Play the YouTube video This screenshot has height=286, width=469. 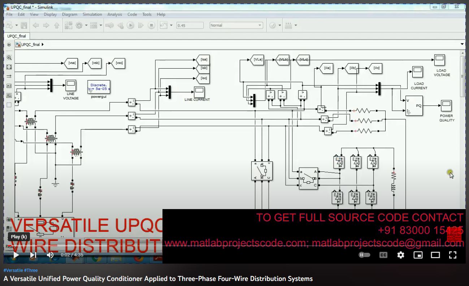click(x=16, y=255)
